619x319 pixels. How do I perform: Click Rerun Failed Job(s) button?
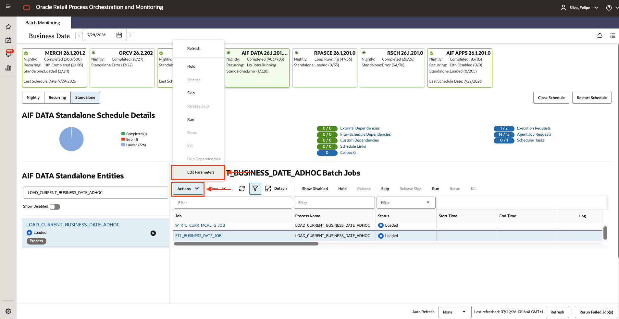pyautogui.click(x=596, y=312)
